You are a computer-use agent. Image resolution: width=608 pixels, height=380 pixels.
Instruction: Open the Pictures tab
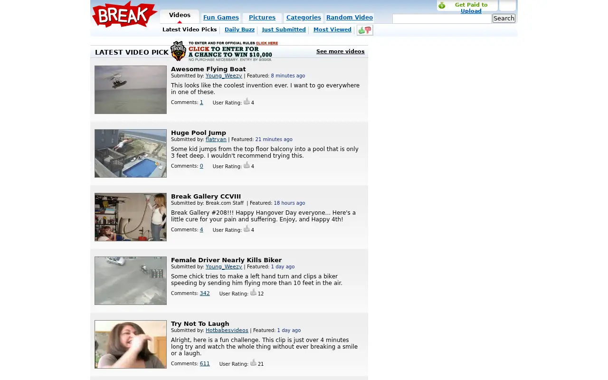pos(262,18)
